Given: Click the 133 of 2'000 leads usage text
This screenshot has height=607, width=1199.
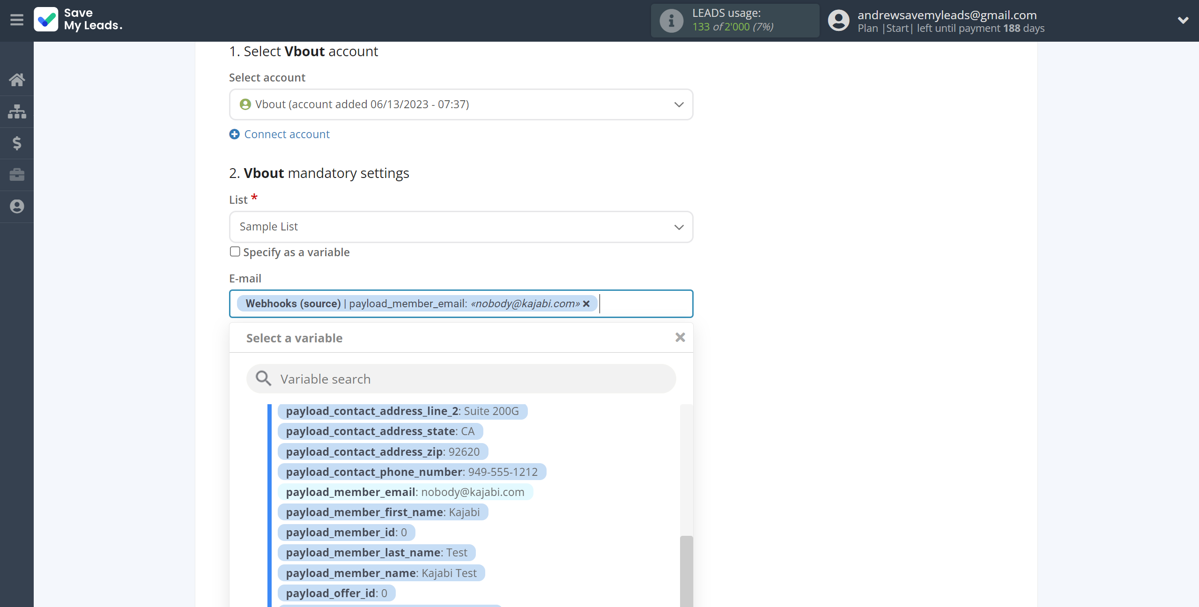Looking at the screenshot, I should [x=733, y=27].
